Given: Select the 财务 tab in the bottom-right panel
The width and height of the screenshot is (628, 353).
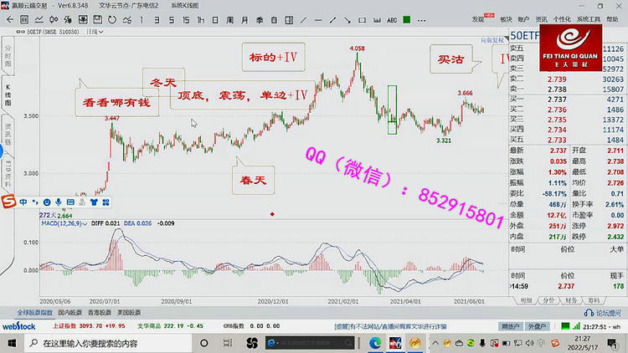Looking at the screenshot, I should click(569, 299).
